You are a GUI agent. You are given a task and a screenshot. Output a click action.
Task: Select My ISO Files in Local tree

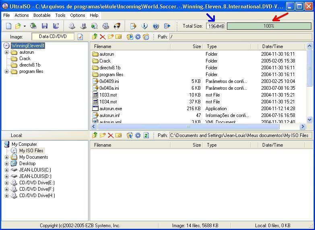[x=31, y=151]
